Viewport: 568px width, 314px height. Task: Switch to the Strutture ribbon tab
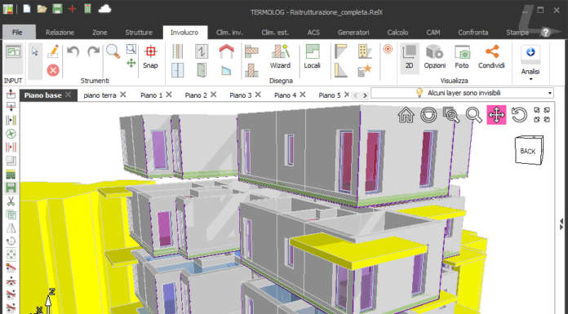[139, 33]
